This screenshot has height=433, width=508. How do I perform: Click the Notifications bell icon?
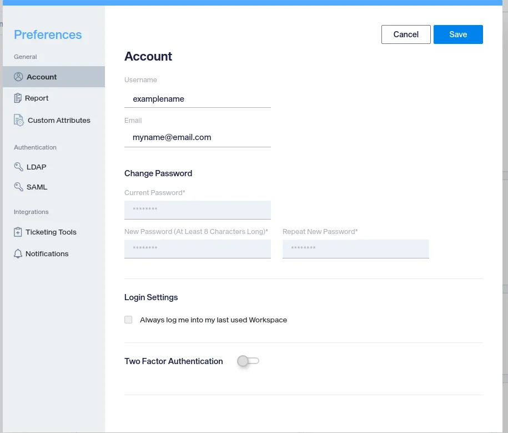coord(18,254)
